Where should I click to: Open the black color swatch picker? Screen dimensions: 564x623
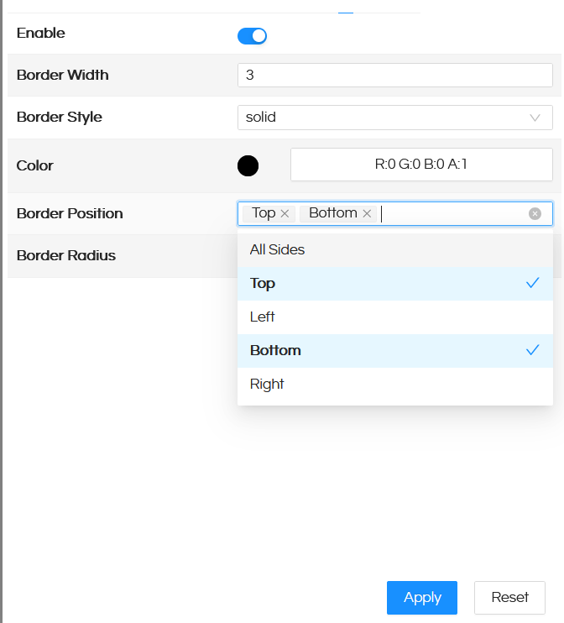click(248, 165)
